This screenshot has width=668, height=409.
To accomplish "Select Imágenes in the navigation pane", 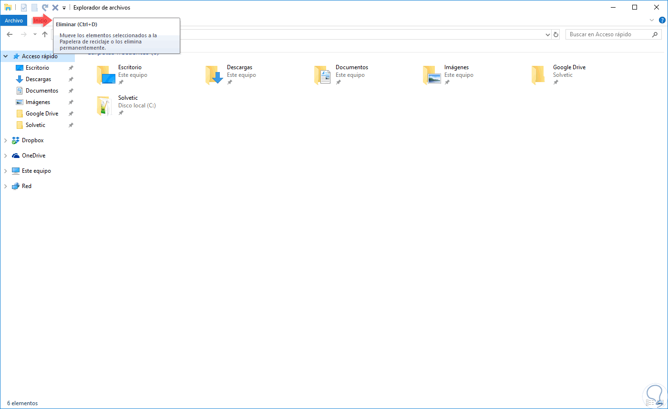I will 38,102.
